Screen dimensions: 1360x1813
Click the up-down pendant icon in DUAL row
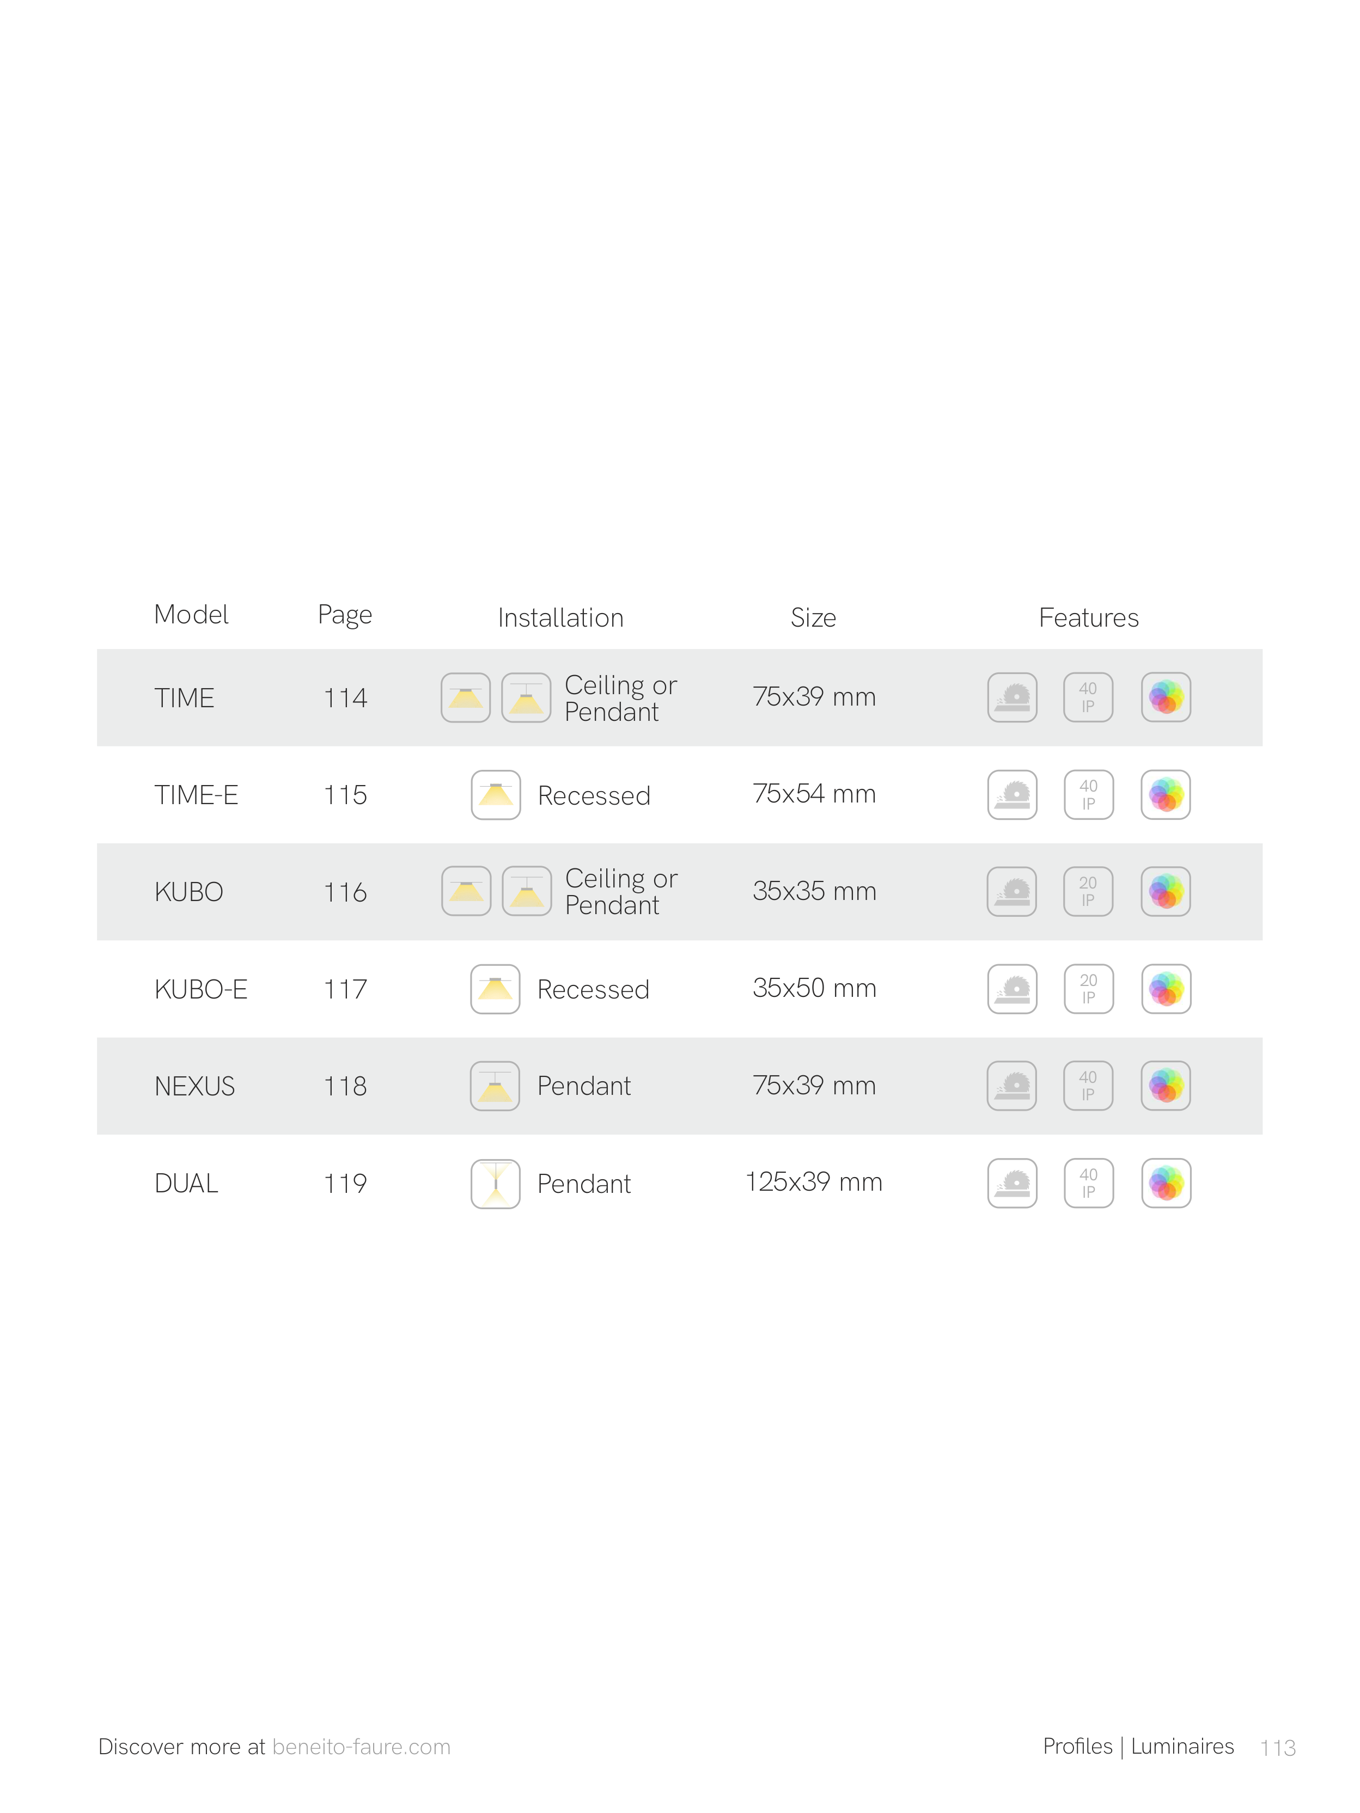(x=495, y=1183)
